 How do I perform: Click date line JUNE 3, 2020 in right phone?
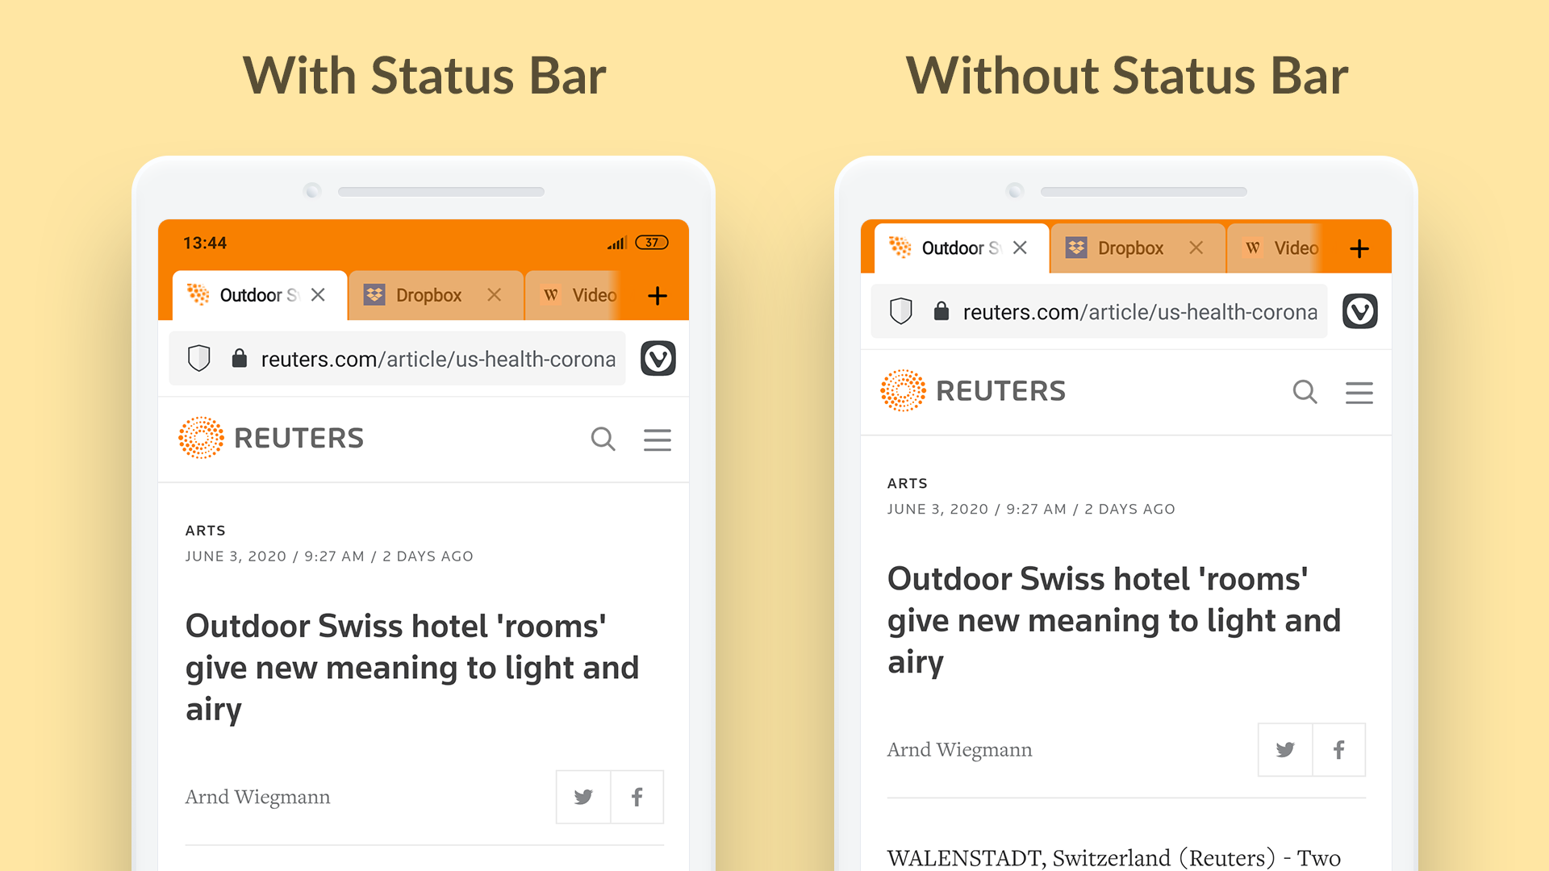1031,510
